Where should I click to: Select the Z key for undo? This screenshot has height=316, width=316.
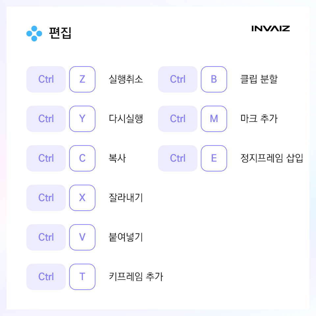82,79
